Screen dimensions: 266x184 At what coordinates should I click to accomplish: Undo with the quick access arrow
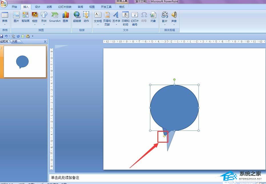[x=6, y=36]
